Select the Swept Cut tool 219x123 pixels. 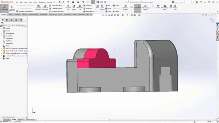pyautogui.click(x=88, y=5)
